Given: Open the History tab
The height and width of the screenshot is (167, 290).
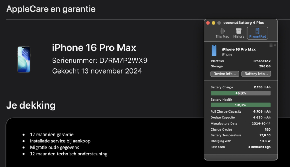Looking at the screenshot, I should coord(239,33).
